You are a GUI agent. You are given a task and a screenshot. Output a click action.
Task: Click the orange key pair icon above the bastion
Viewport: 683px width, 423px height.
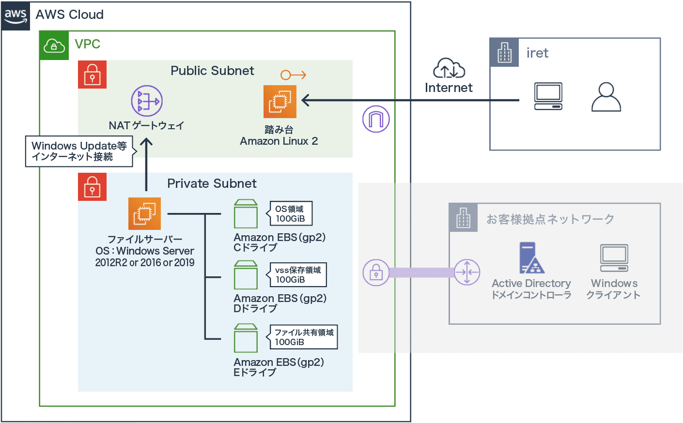pyautogui.click(x=294, y=75)
